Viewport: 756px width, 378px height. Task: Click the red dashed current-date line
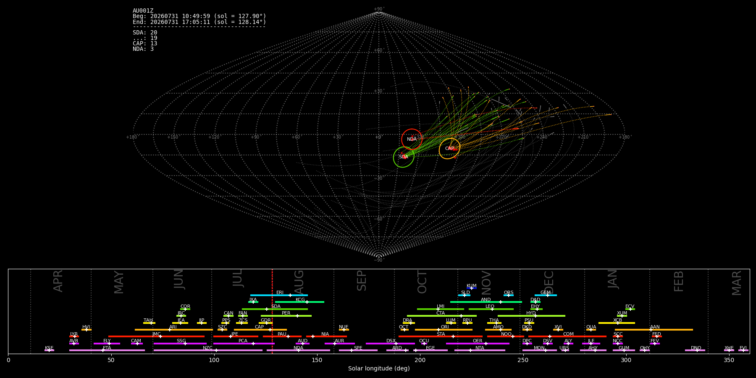coord(272,311)
